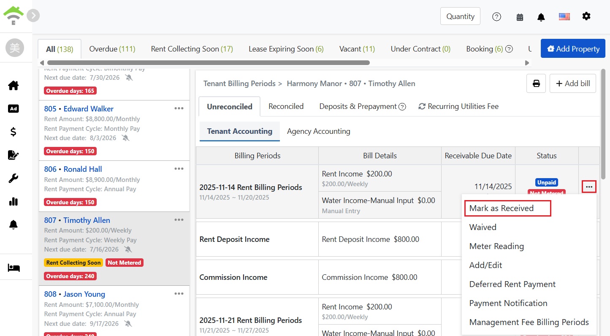This screenshot has width=610, height=336.
Task: Open the 806 • Ronald Hall link
Action: 73,169
